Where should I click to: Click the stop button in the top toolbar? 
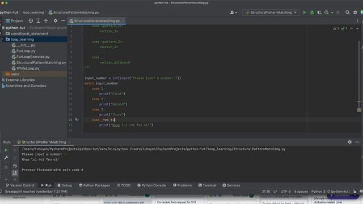point(338,12)
